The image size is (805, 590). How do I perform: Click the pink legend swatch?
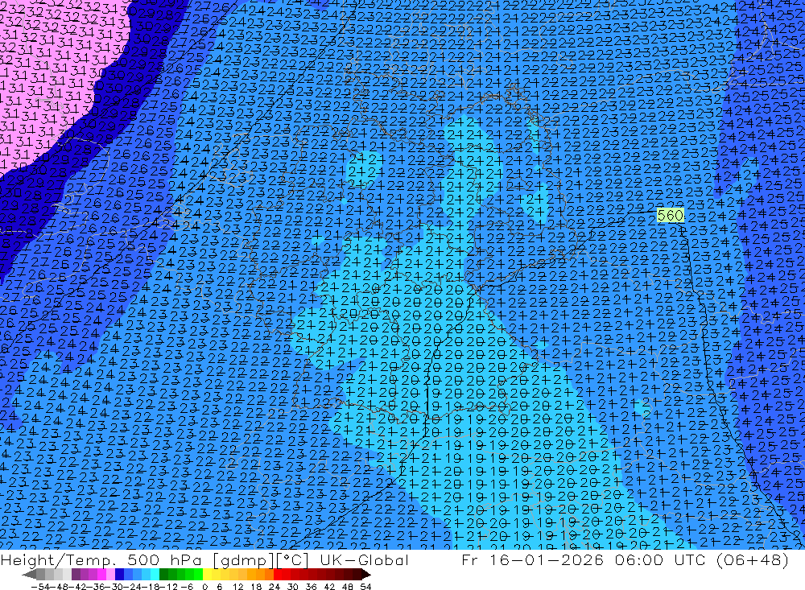(111, 575)
